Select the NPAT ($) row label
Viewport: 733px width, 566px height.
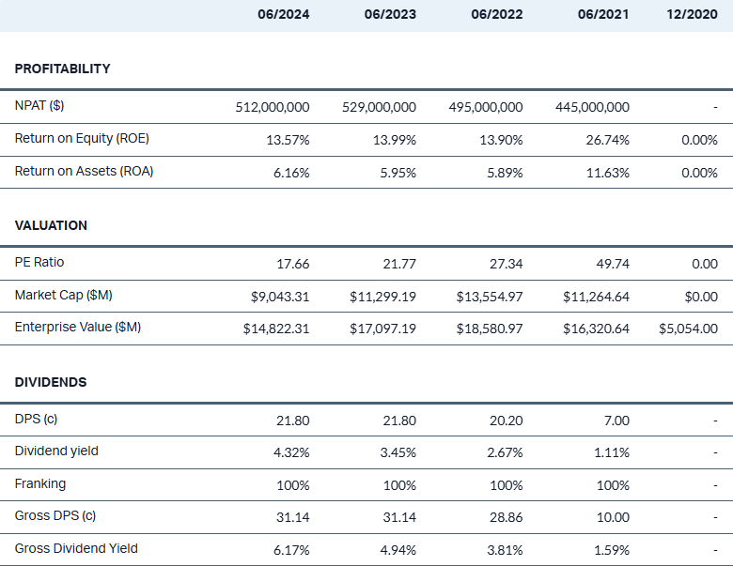[39, 106]
